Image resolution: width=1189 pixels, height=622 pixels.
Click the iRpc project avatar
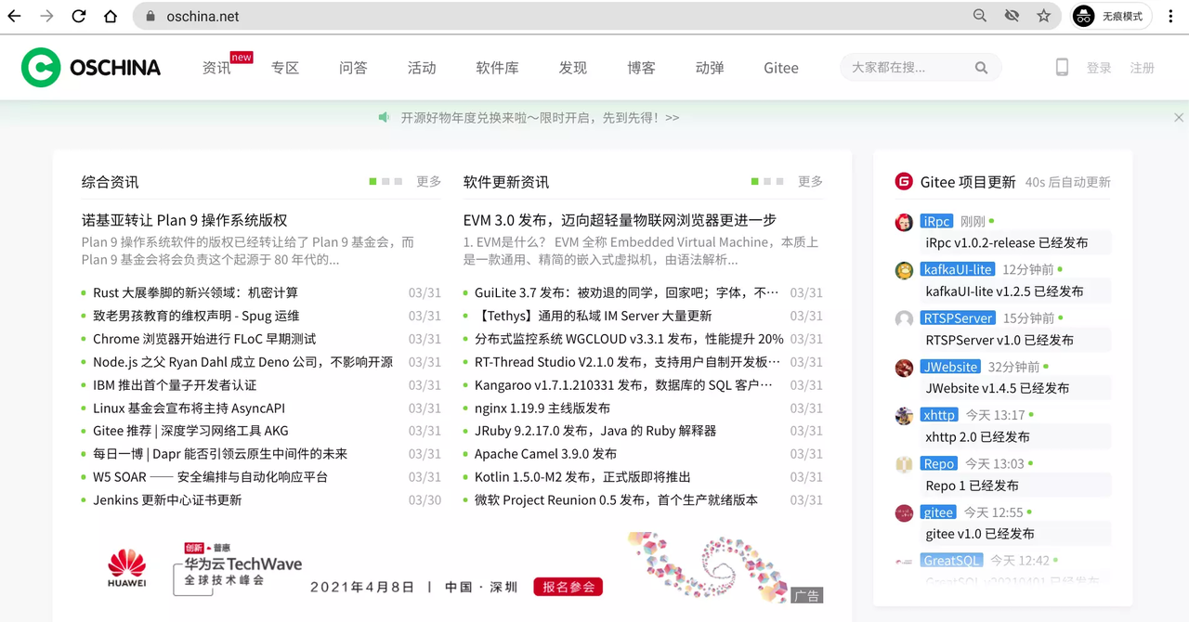pos(904,222)
